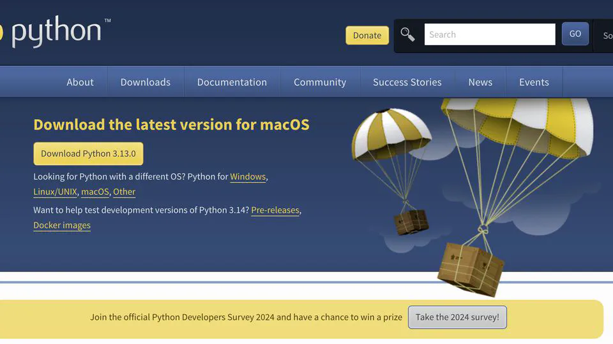Open the Community menu
The image size is (613, 344).
(320, 82)
